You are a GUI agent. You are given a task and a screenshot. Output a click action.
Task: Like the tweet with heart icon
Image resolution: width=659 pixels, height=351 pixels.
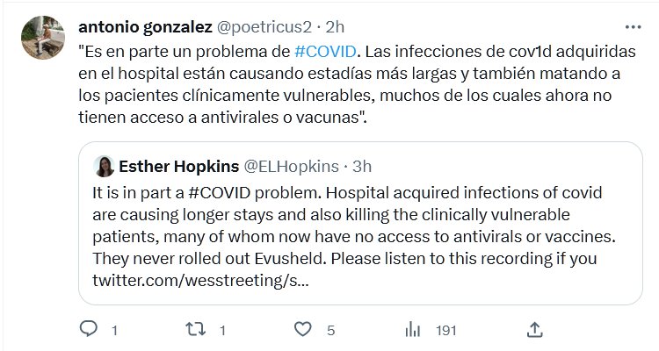tap(304, 330)
